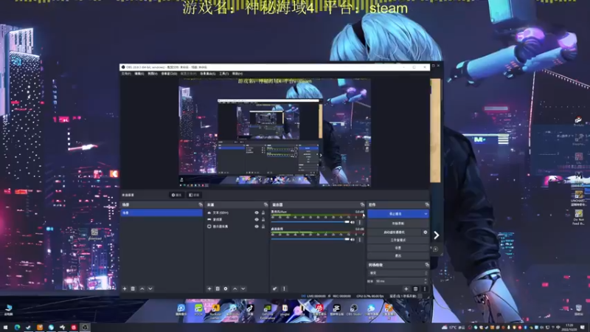Open 设置 Settings from Controls panel
The height and width of the screenshot is (332, 590).
point(398,248)
